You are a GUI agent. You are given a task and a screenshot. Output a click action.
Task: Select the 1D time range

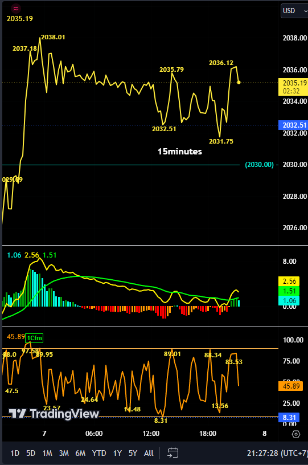[x=15, y=453]
